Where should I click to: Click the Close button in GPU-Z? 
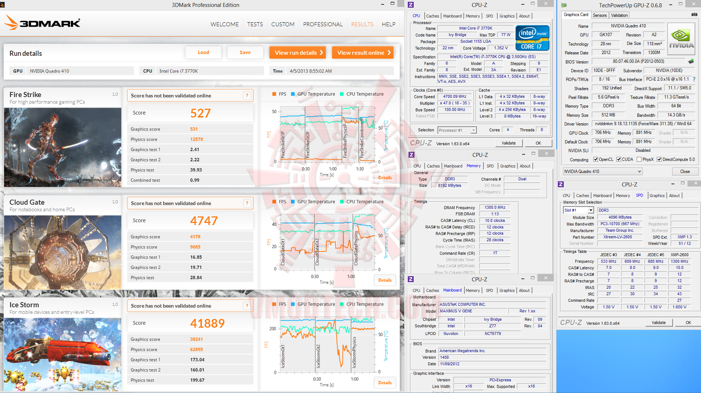[x=685, y=172]
